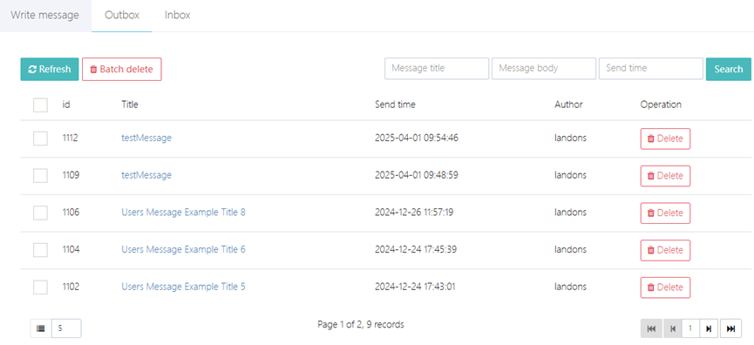Open Users Message Example Title 8 link
The image size is (754, 345).
coord(183,212)
